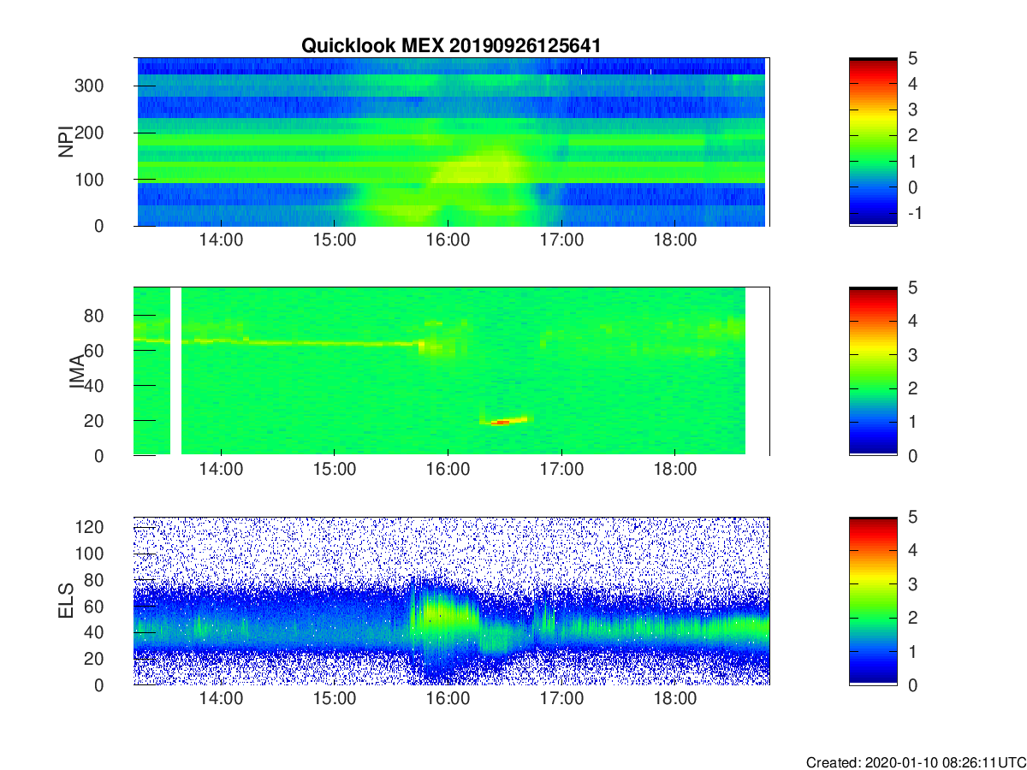Click the 14:00 time label under IMA plot

[222, 470]
